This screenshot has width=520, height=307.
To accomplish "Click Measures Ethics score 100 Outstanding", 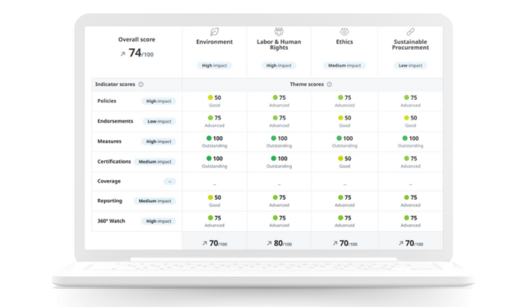I will [x=344, y=142].
